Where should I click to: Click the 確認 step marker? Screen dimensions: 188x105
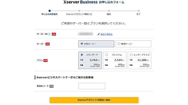pos(109,11)
